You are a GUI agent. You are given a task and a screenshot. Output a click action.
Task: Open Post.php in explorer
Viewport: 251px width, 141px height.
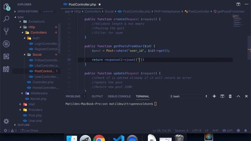35,115
